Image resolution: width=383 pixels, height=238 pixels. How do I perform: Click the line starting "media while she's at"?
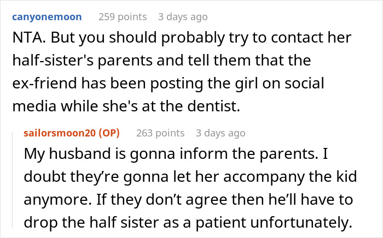pyautogui.click(x=131, y=107)
